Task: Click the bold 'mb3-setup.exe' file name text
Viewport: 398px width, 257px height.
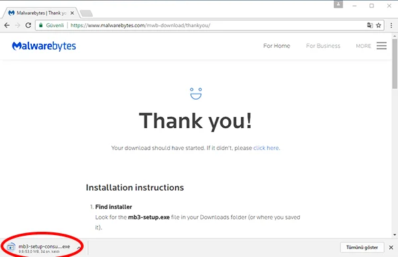Action: pyautogui.click(x=149, y=217)
